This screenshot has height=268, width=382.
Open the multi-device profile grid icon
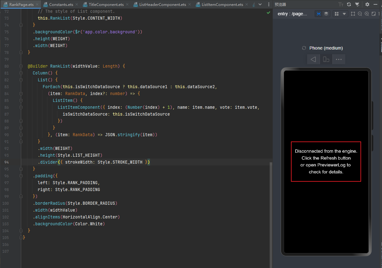(337, 14)
